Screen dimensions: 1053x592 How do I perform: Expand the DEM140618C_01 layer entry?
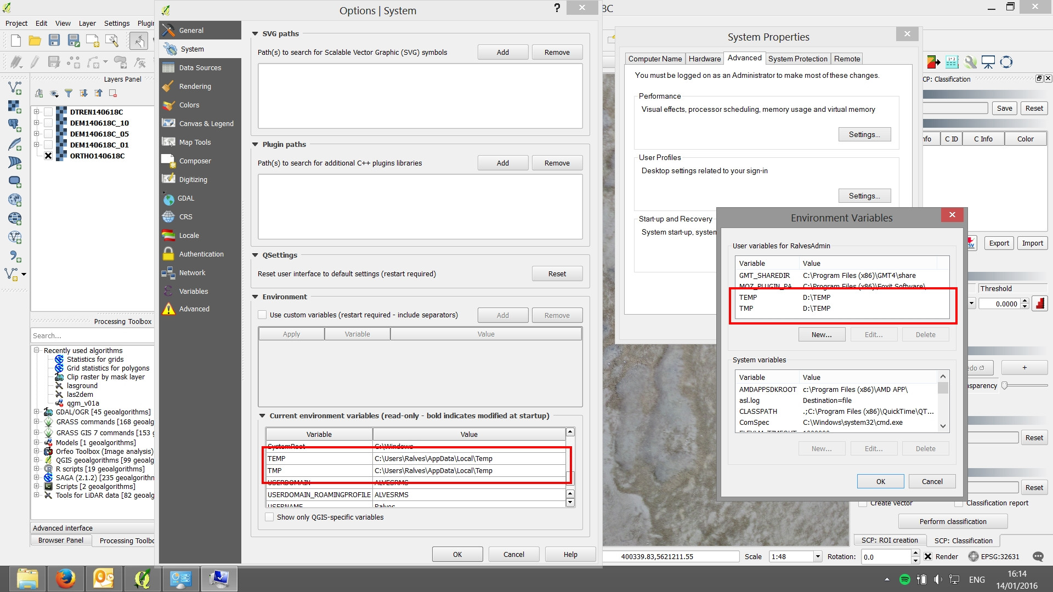pyautogui.click(x=36, y=145)
